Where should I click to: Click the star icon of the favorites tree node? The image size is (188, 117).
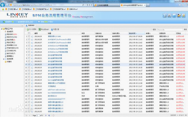(x=5, y=62)
